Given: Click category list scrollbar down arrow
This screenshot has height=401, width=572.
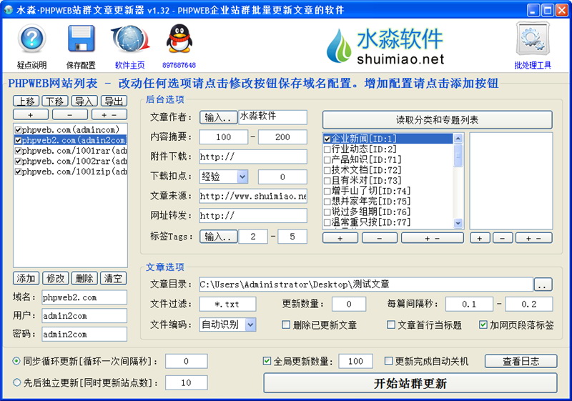Looking at the screenshot, I should (458, 223).
